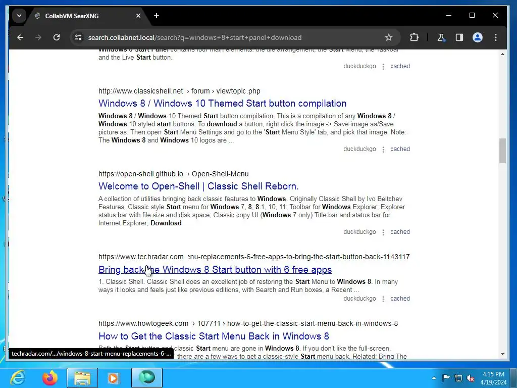Open cached copy of techradar result
Image resolution: width=517 pixels, height=388 pixels.
400,299
